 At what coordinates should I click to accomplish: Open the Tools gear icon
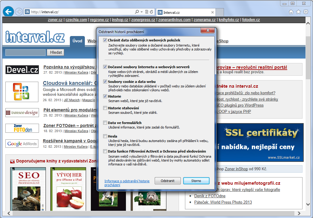tap(306, 12)
